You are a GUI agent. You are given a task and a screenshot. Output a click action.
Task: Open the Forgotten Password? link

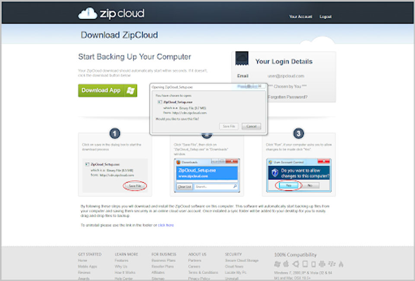pyautogui.click(x=287, y=97)
